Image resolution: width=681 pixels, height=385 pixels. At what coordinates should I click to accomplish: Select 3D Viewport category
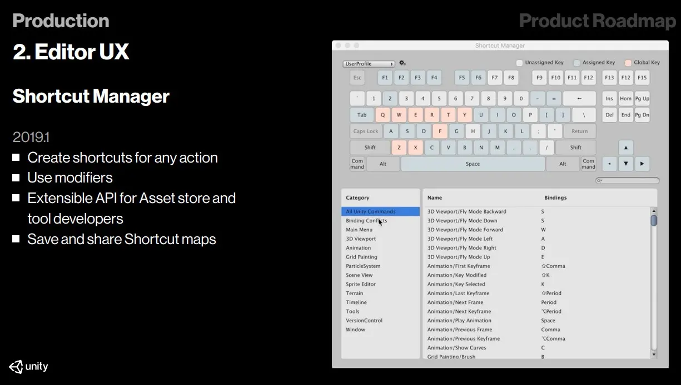coord(380,239)
